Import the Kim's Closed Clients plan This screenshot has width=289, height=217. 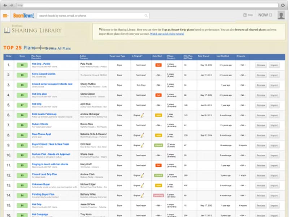[x=275, y=76]
